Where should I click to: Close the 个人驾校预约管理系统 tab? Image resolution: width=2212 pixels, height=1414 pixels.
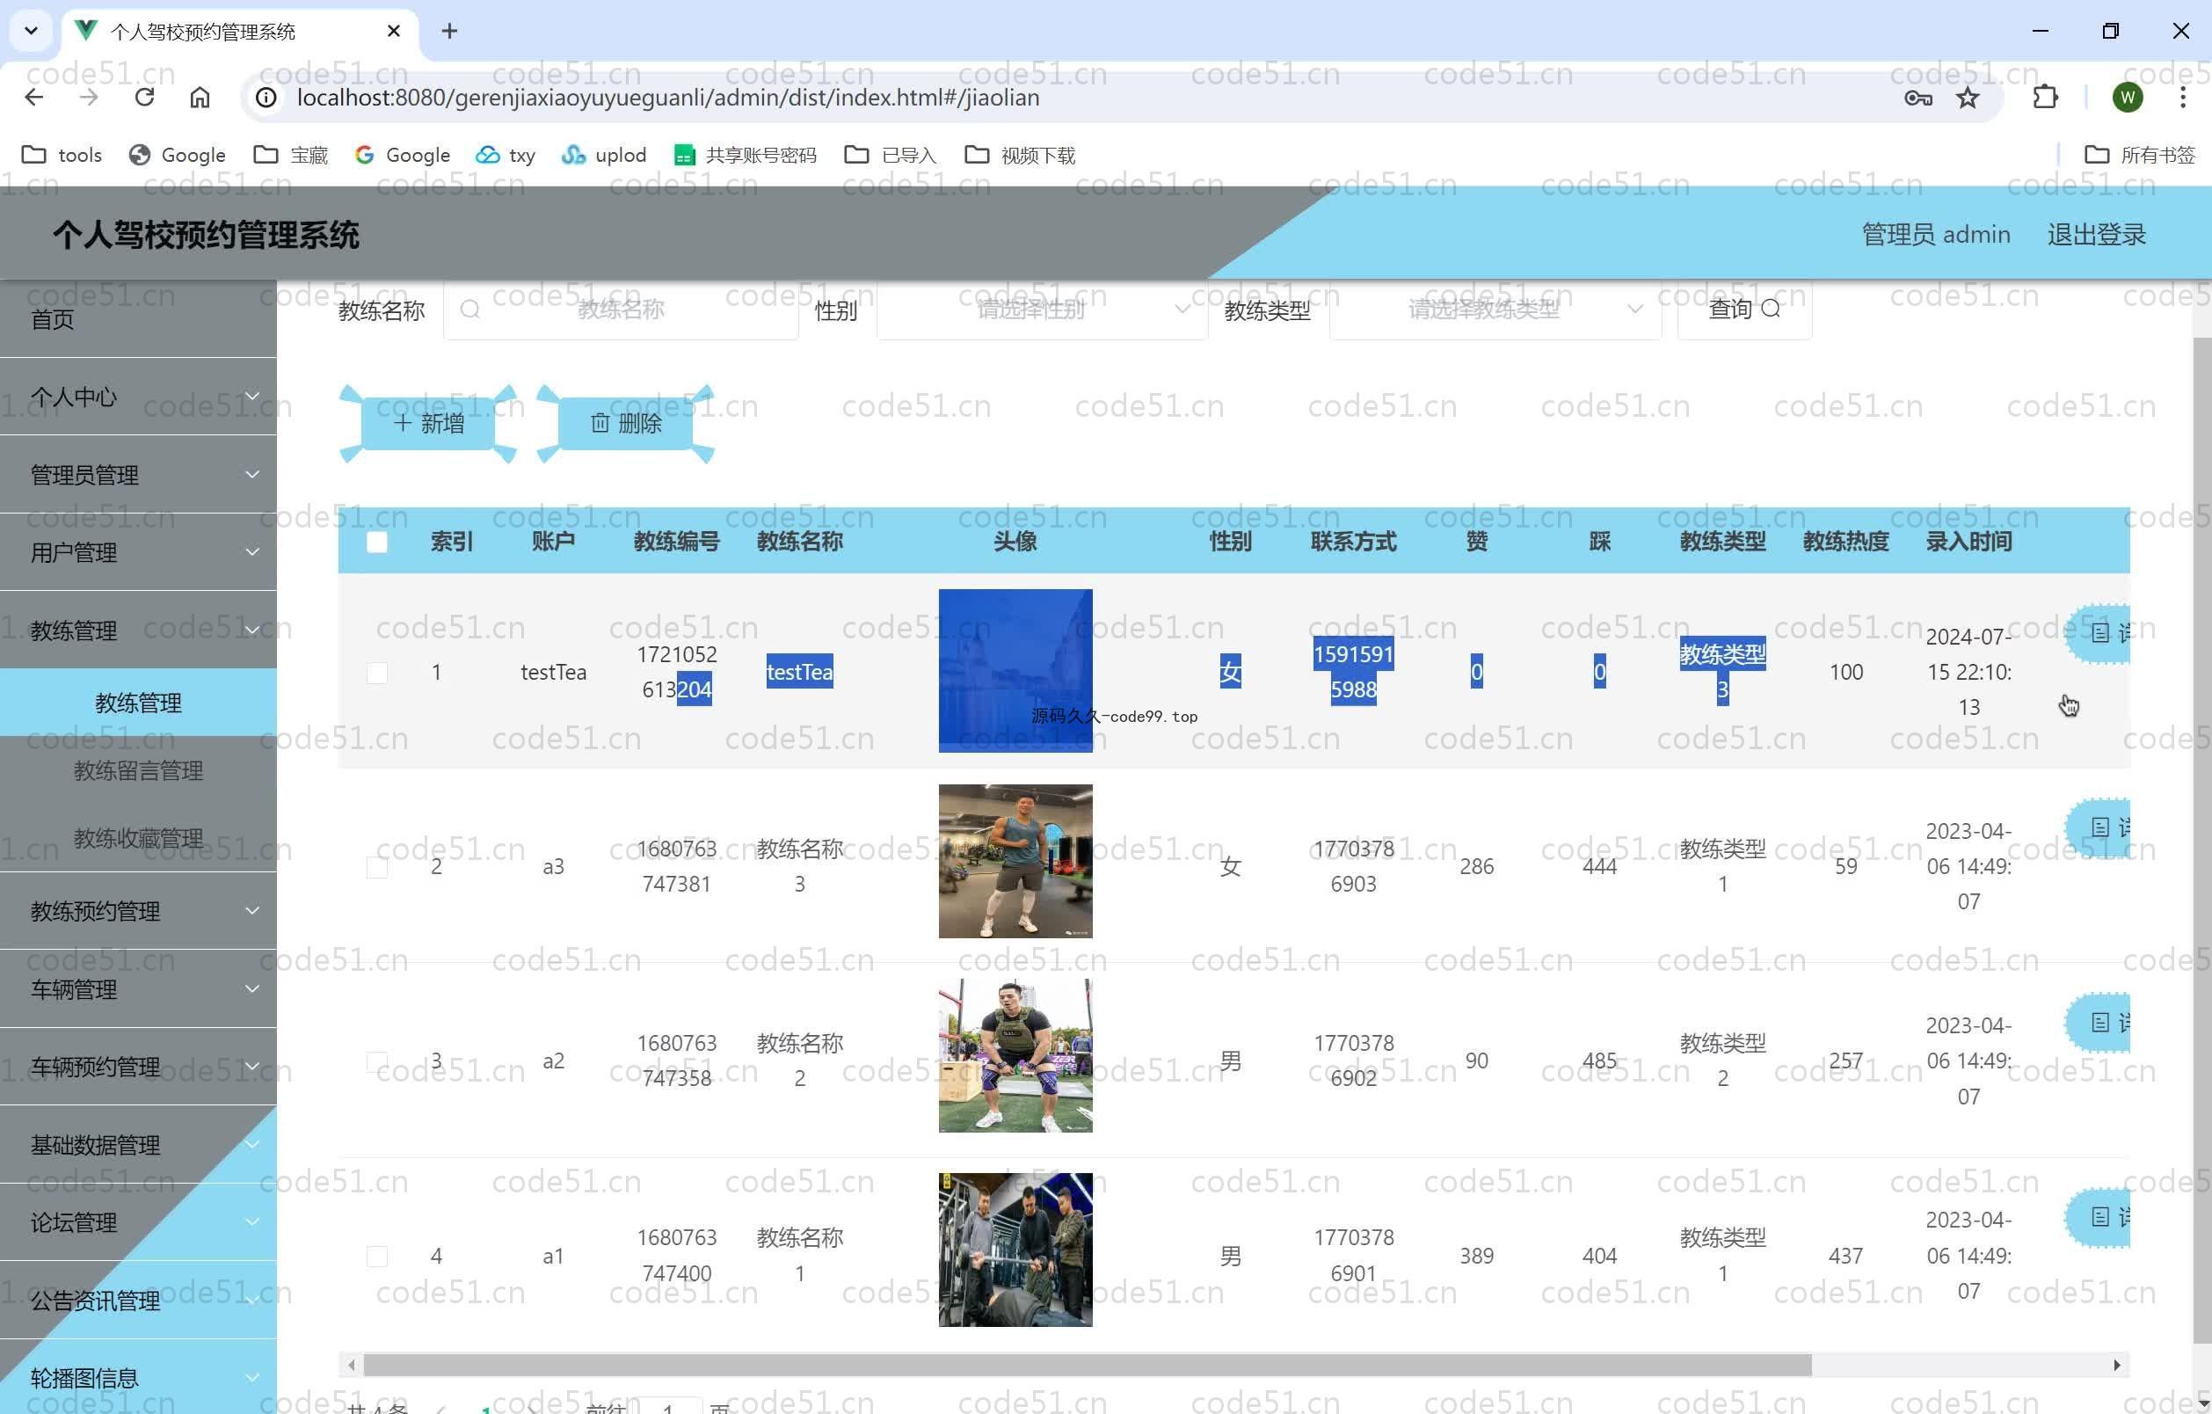(x=394, y=32)
